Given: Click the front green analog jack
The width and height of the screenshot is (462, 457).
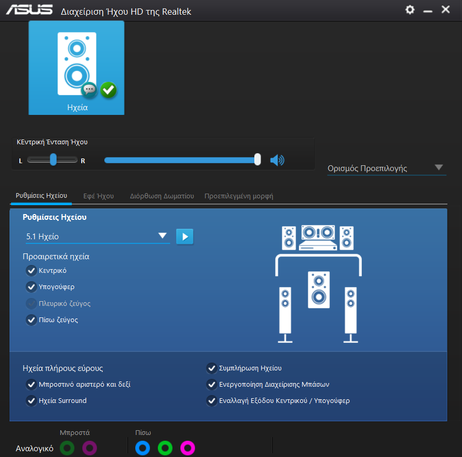Looking at the screenshot, I should coord(67,448).
